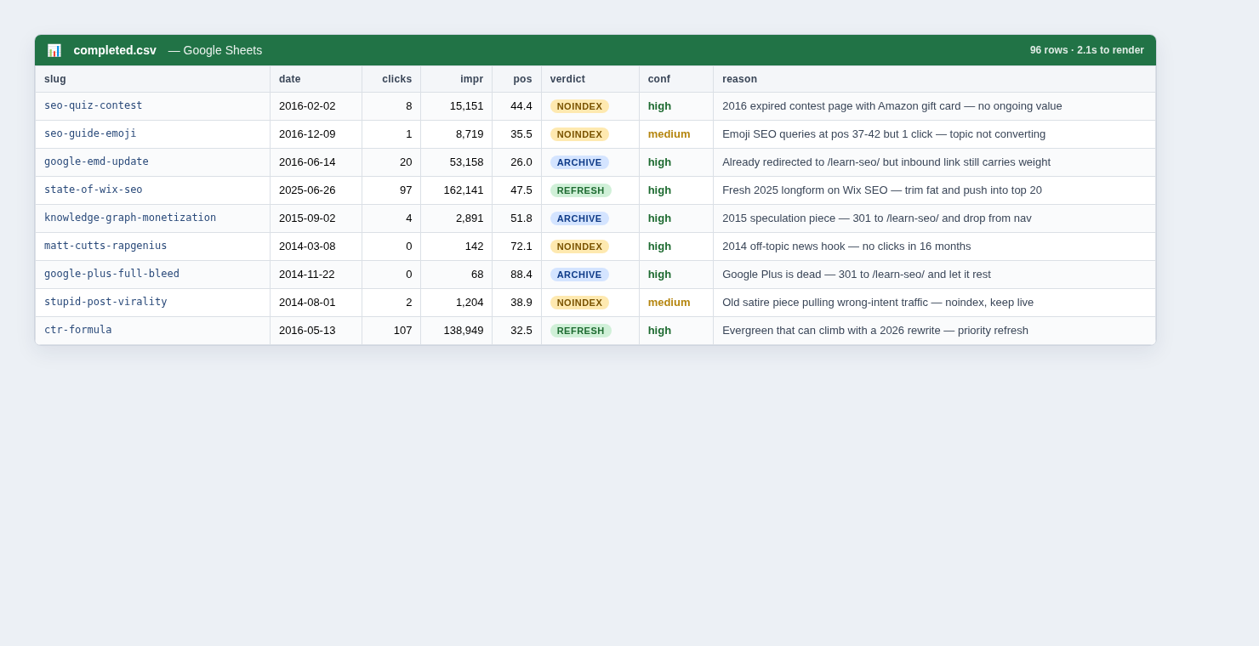1259x646 pixels.
Task: Click the NOINDEX badge for matt-cutts-rapgenius
Action: click(579, 246)
